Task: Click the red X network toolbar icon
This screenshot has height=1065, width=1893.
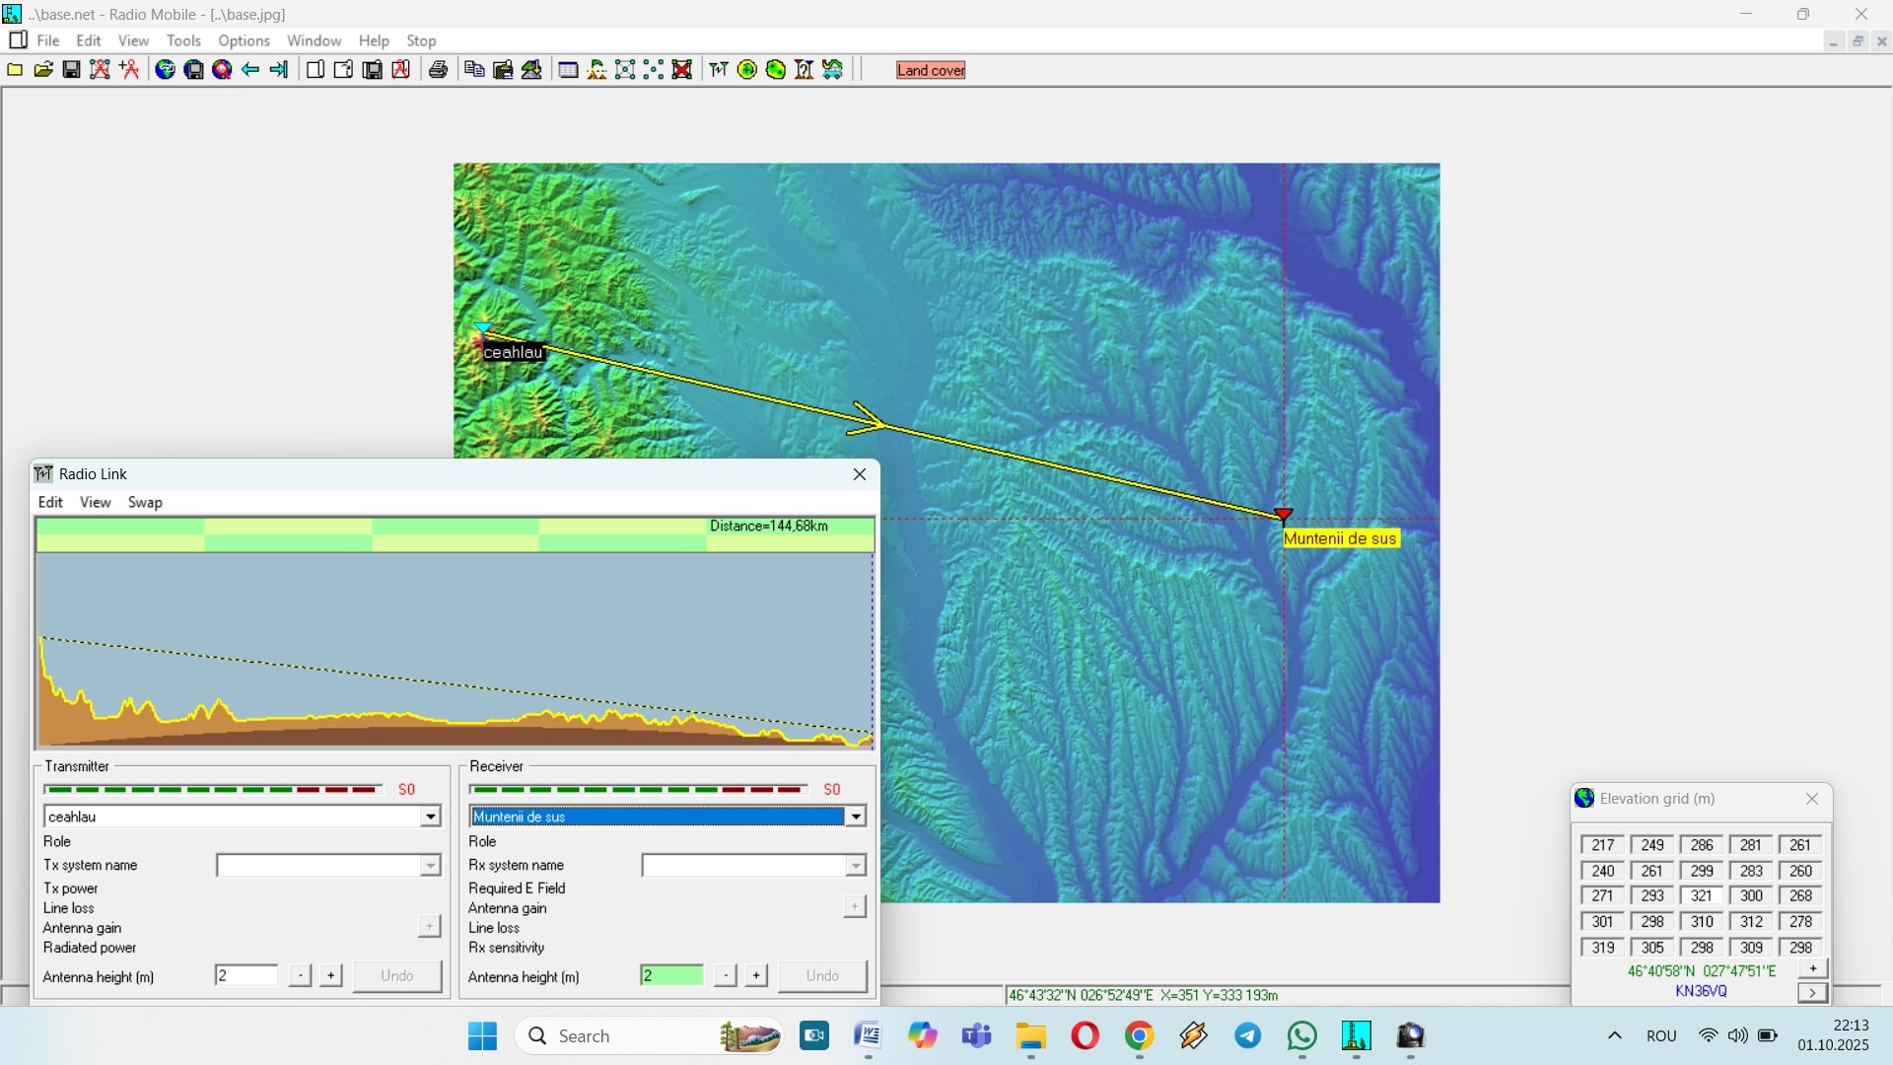Action: point(681,70)
